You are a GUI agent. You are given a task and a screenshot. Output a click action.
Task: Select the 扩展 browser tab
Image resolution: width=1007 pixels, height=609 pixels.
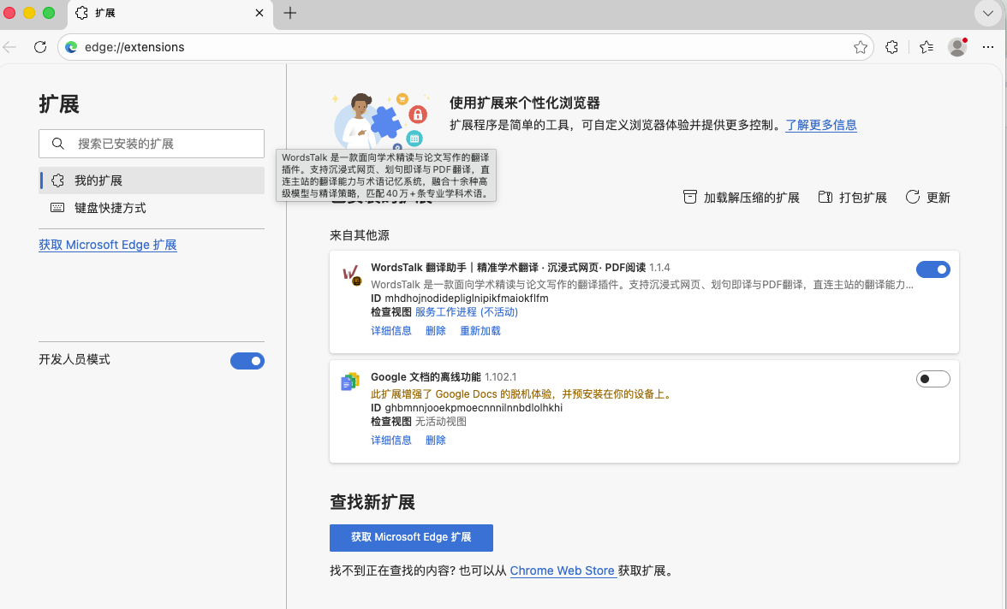click(170, 15)
